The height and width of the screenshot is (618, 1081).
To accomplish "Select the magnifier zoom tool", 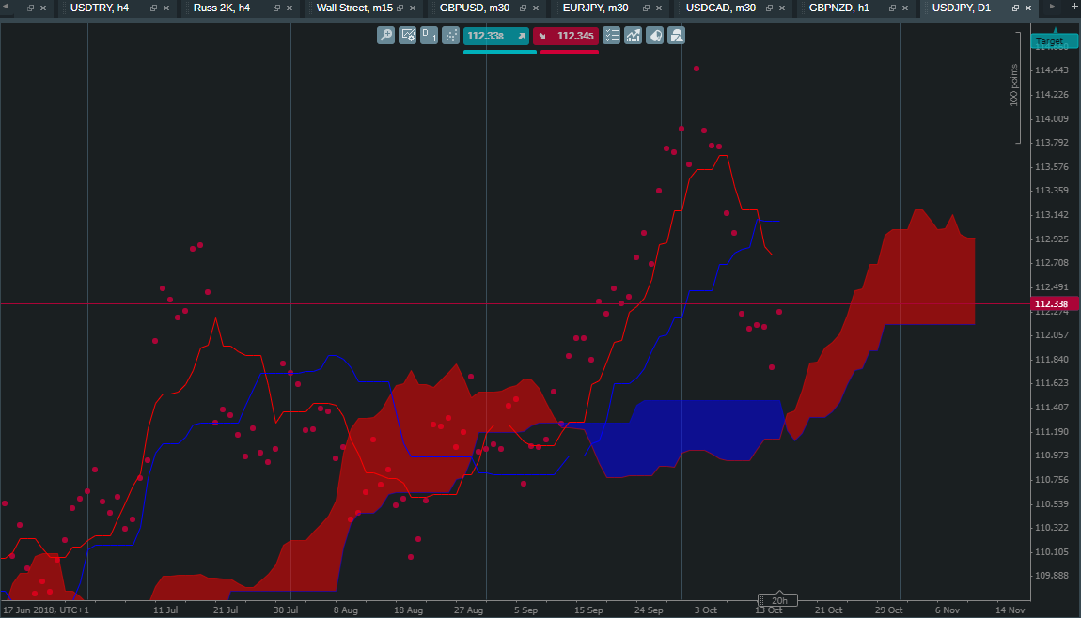I will tap(385, 35).
